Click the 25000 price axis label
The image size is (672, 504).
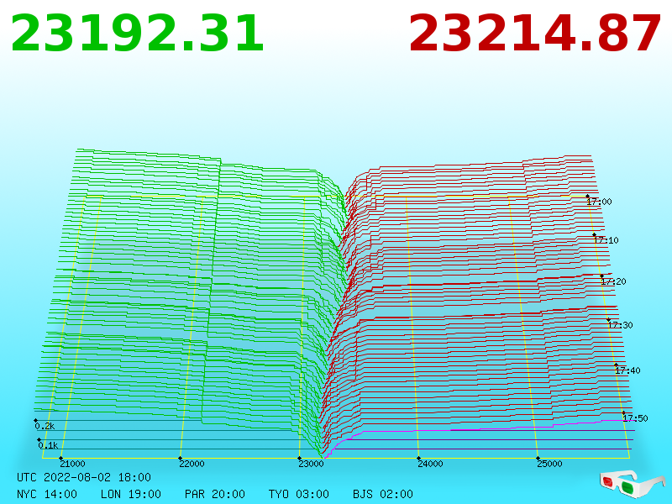coord(549,464)
